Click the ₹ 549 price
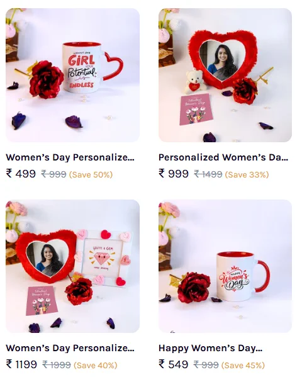 (x=174, y=364)
